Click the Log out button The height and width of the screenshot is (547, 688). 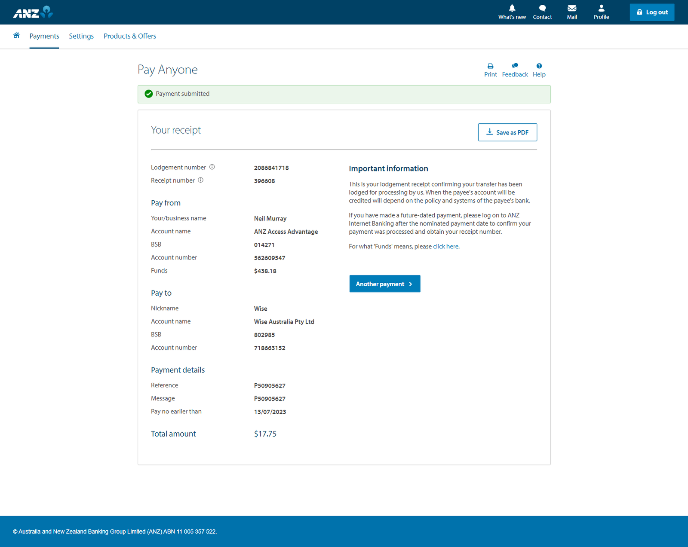[x=652, y=12]
